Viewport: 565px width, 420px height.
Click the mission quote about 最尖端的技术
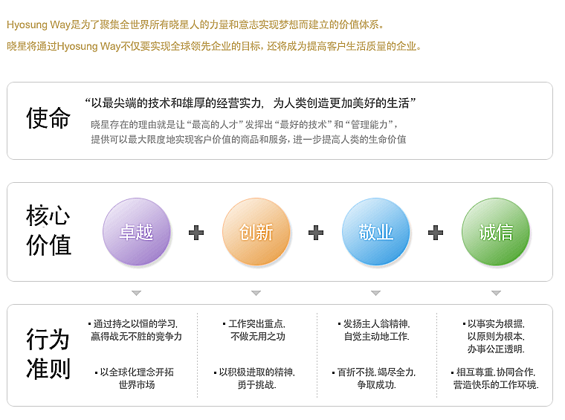251,103
